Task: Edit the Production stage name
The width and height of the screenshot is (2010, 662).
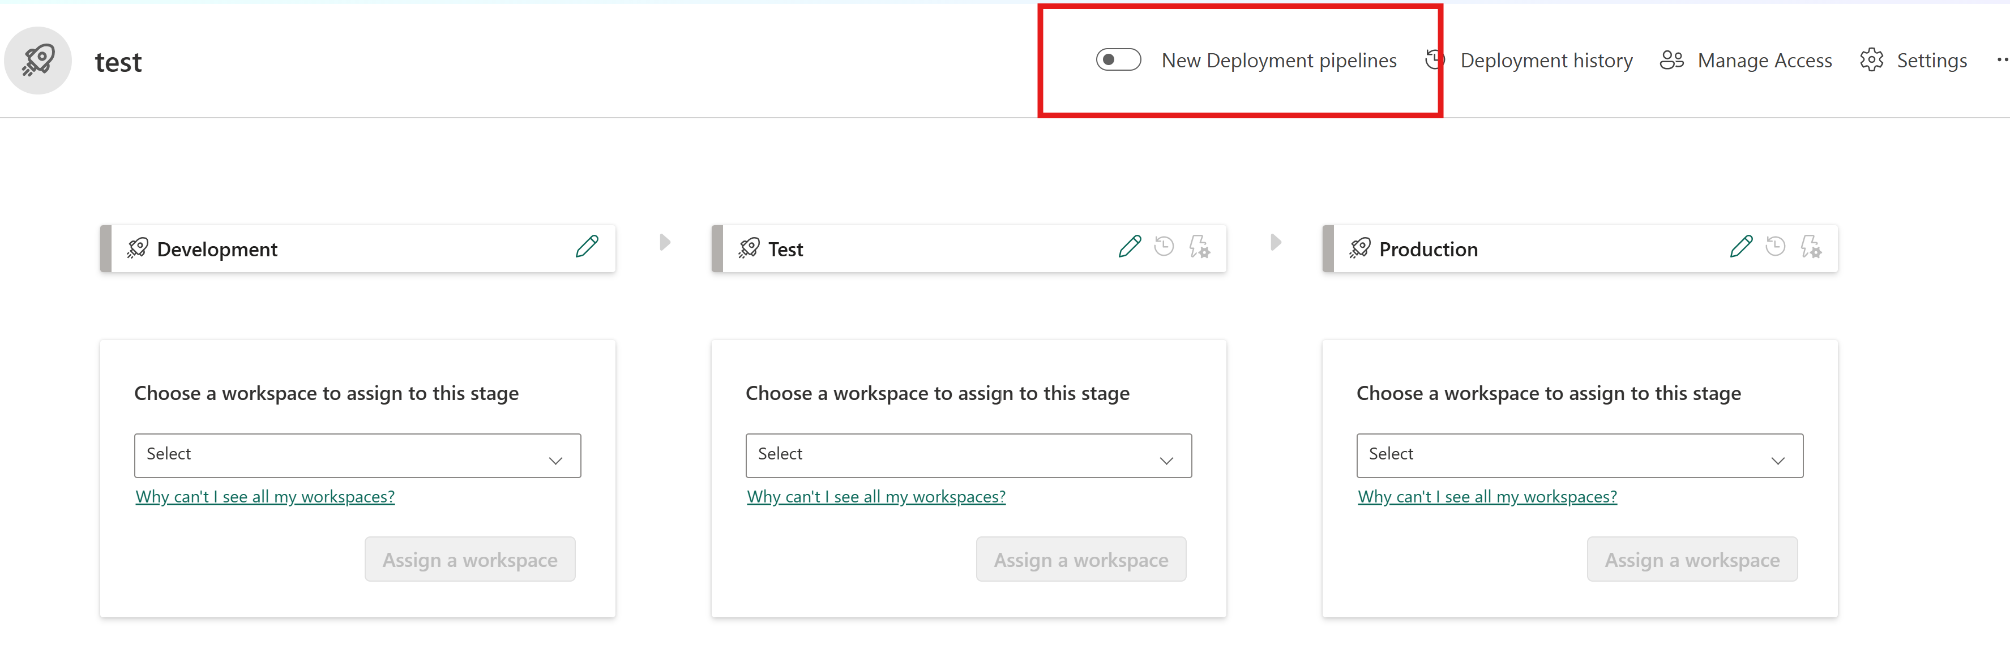Action: coord(1741,246)
